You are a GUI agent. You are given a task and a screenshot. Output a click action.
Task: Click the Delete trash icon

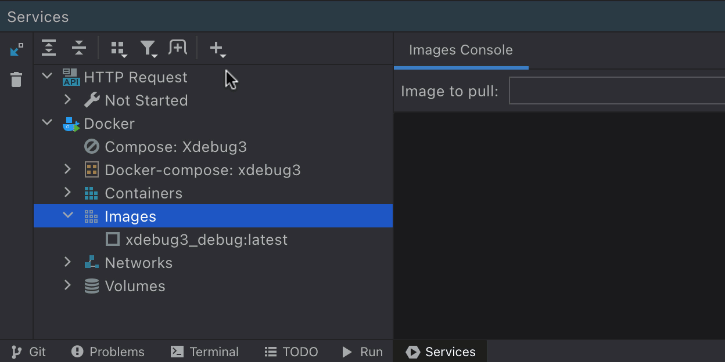[16, 79]
